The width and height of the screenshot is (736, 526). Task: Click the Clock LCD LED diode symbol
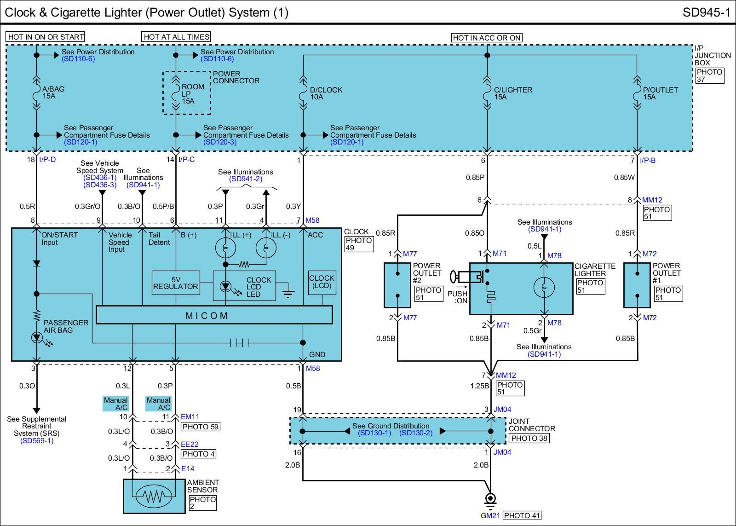coord(225,287)
